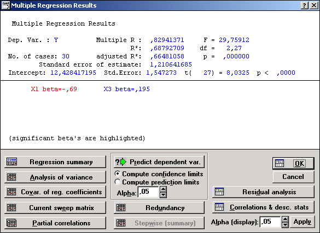Image resolution: width=320 pixels, height=233 pixels.
Task: Open Residual analysis dialog
Action: (263, 192)
